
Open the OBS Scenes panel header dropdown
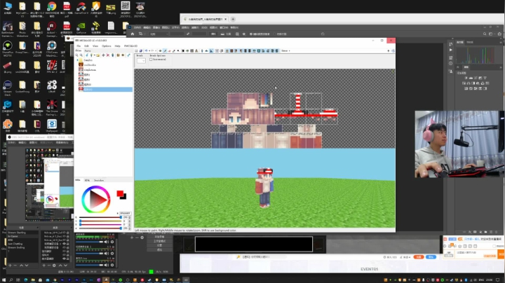(x=37, y=228)
